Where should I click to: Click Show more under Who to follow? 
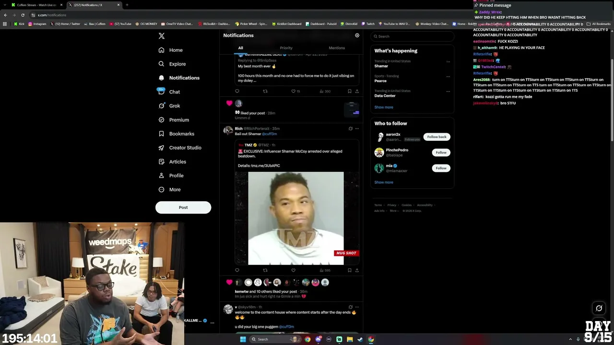point(384,183)
